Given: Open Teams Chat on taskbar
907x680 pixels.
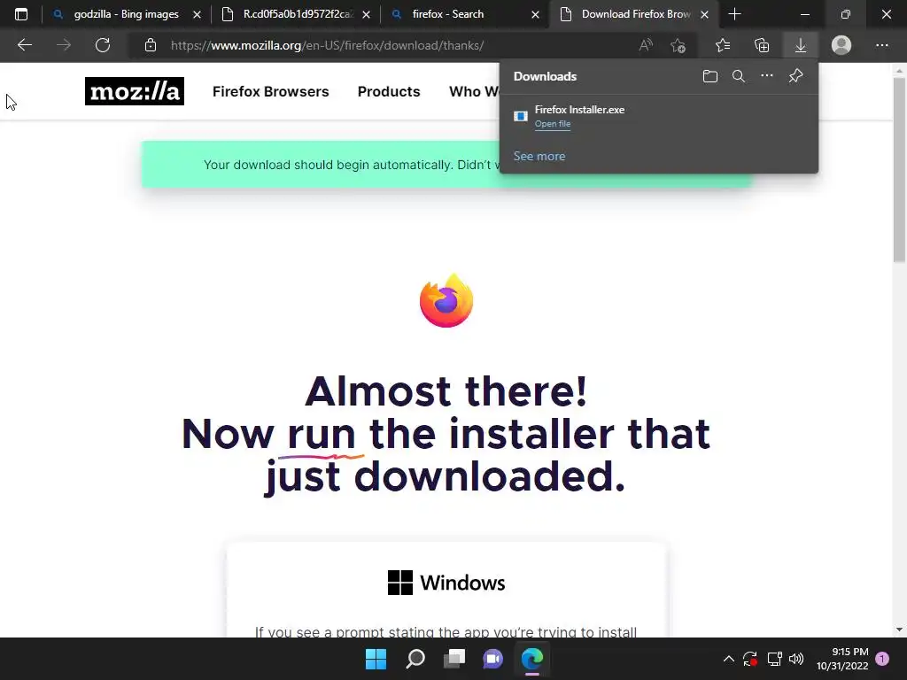Looking at the screenshot, I should (x=492, y=659).
